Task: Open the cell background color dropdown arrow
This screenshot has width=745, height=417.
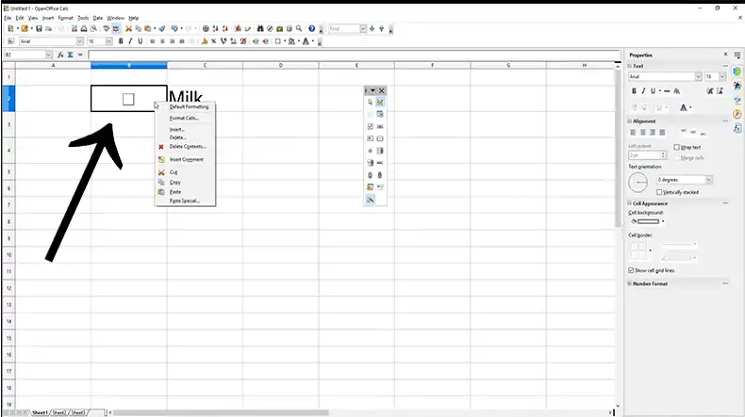Action: 663,221
